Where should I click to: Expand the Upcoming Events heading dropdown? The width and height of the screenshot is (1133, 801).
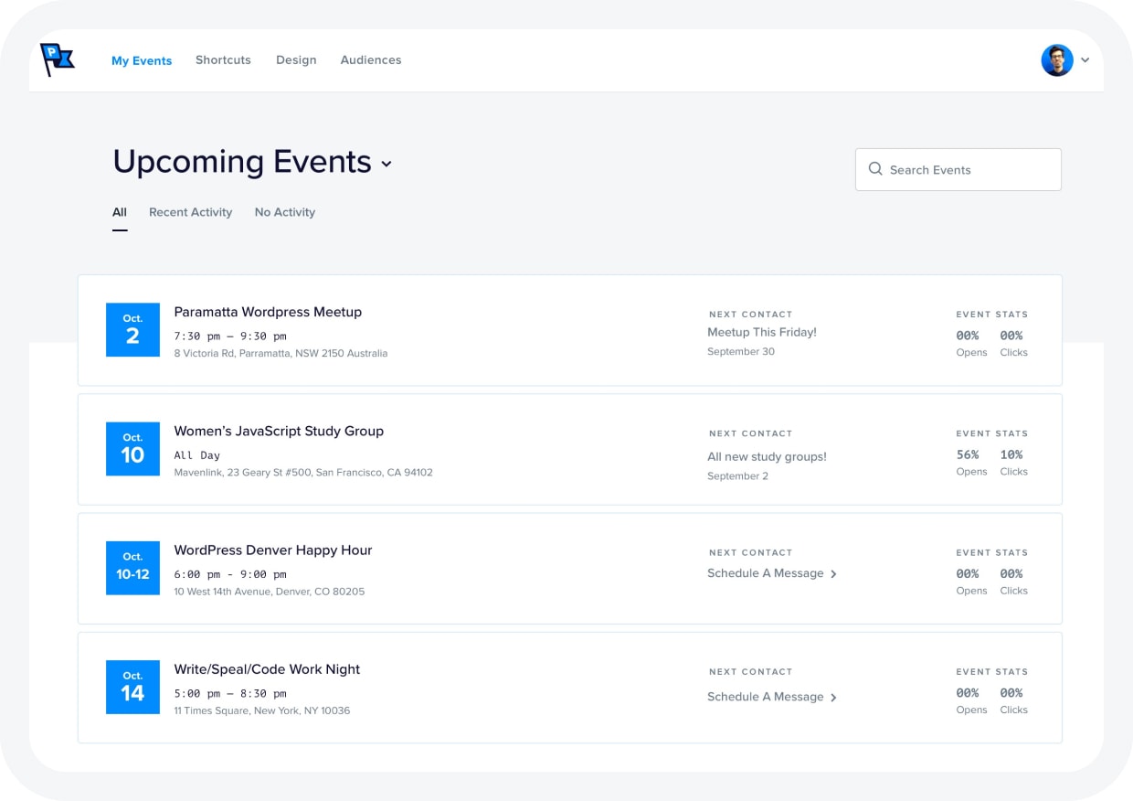(x=386, y=164)
